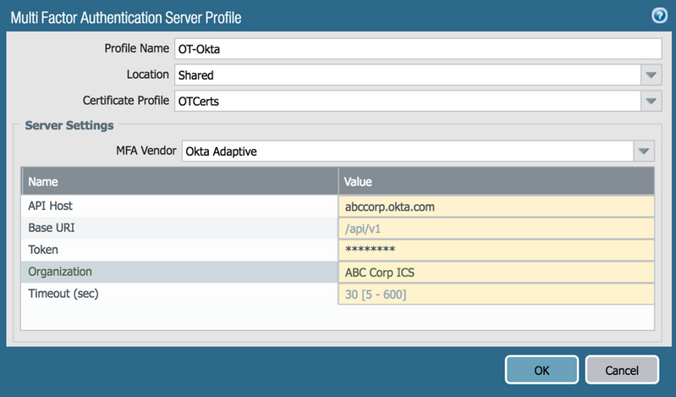Edit the Base URI value /api/v1

(496, 228)
